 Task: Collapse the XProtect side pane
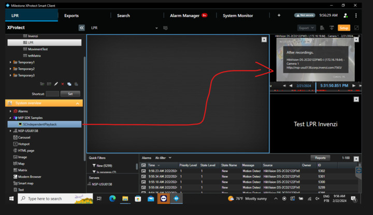(82, 28)
